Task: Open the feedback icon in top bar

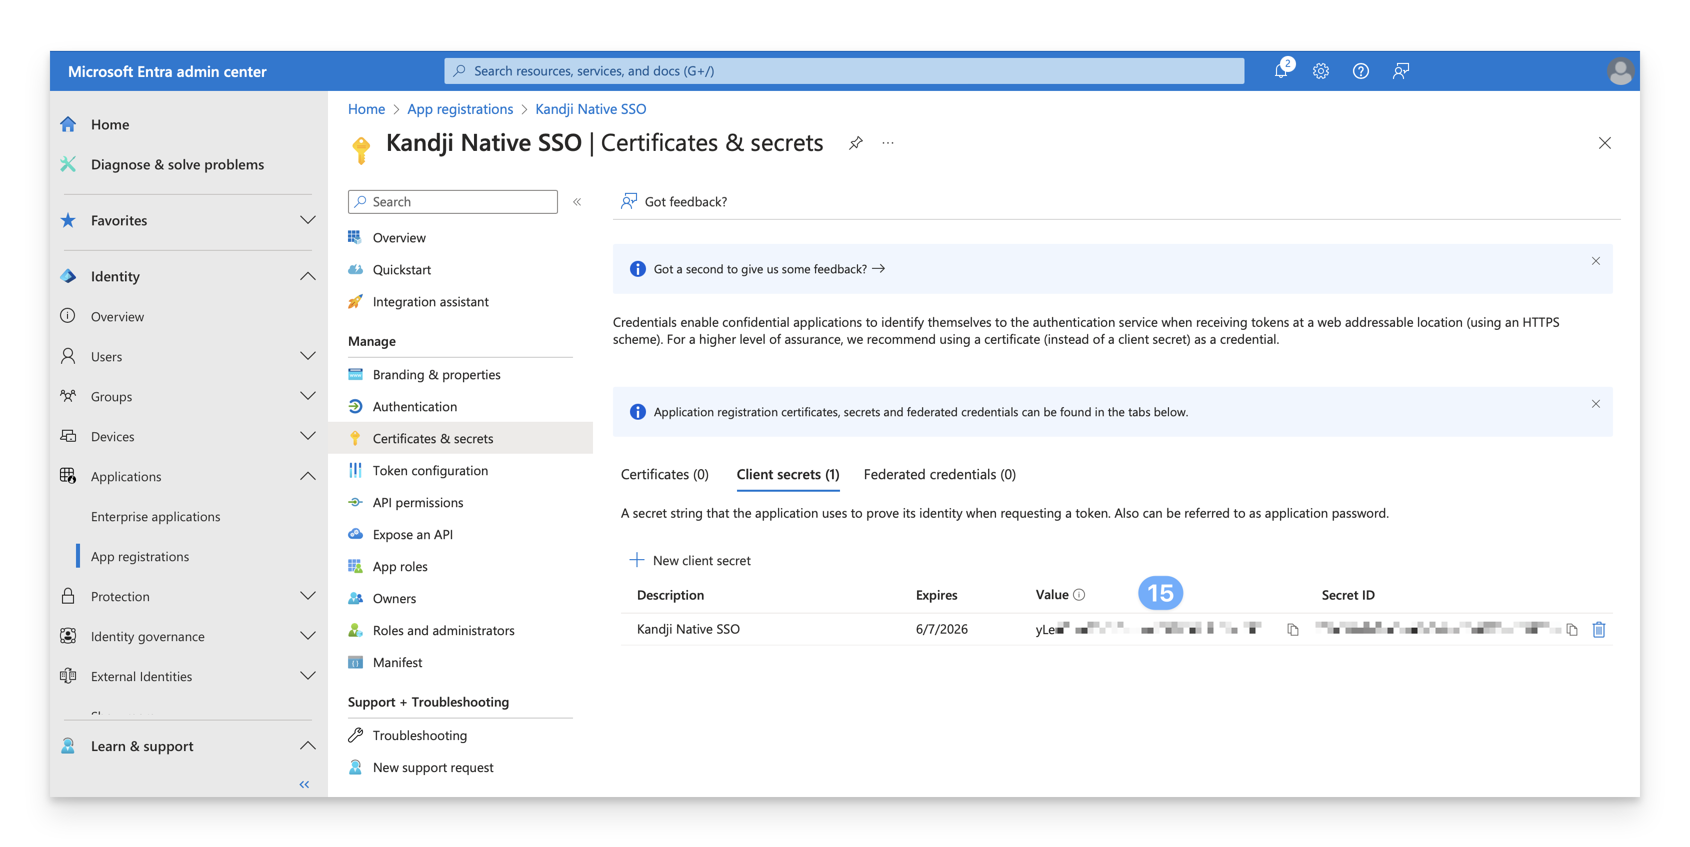Action: click(x=1400, y=71)
